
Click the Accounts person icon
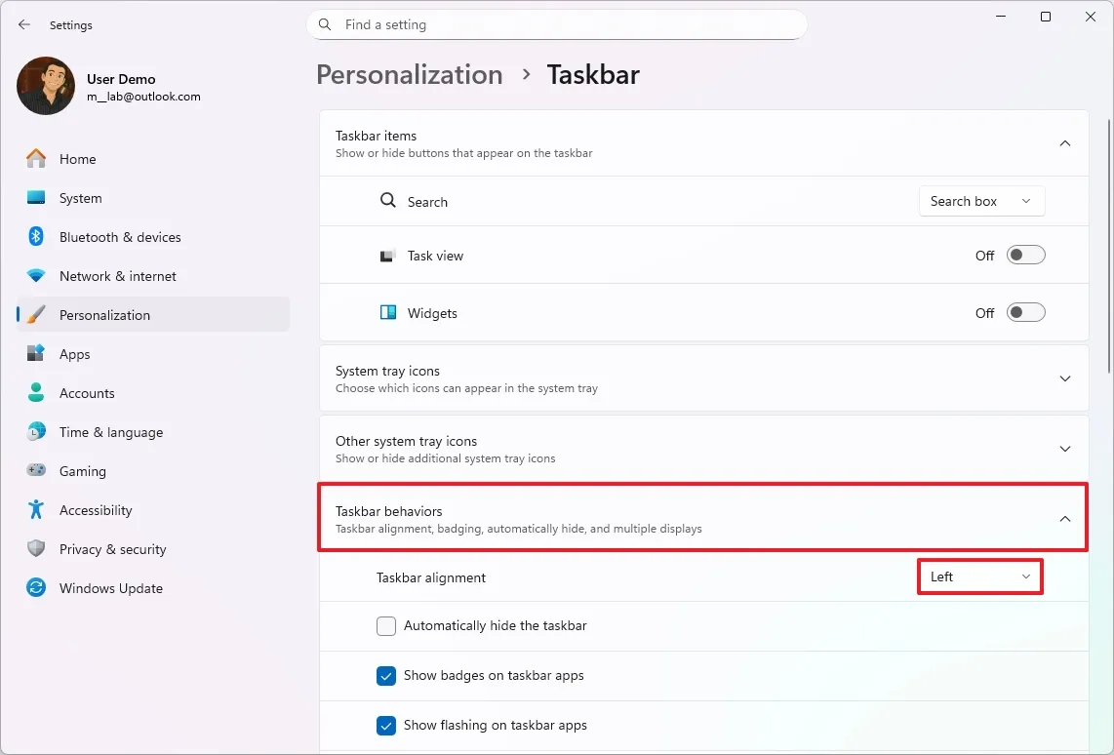click(x=35, y=392)
